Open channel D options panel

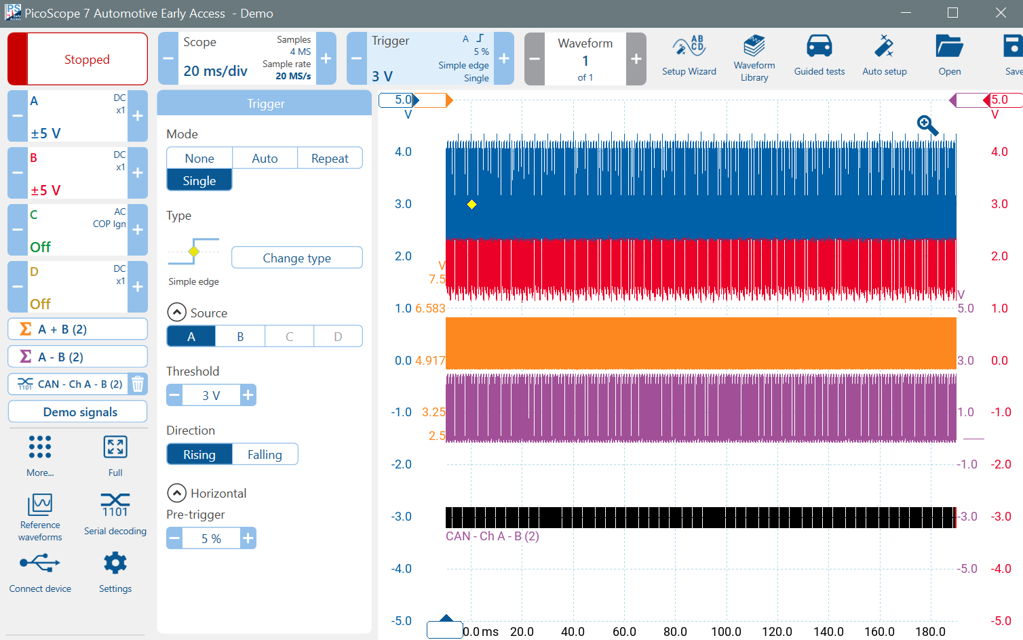tap(77, 287)
